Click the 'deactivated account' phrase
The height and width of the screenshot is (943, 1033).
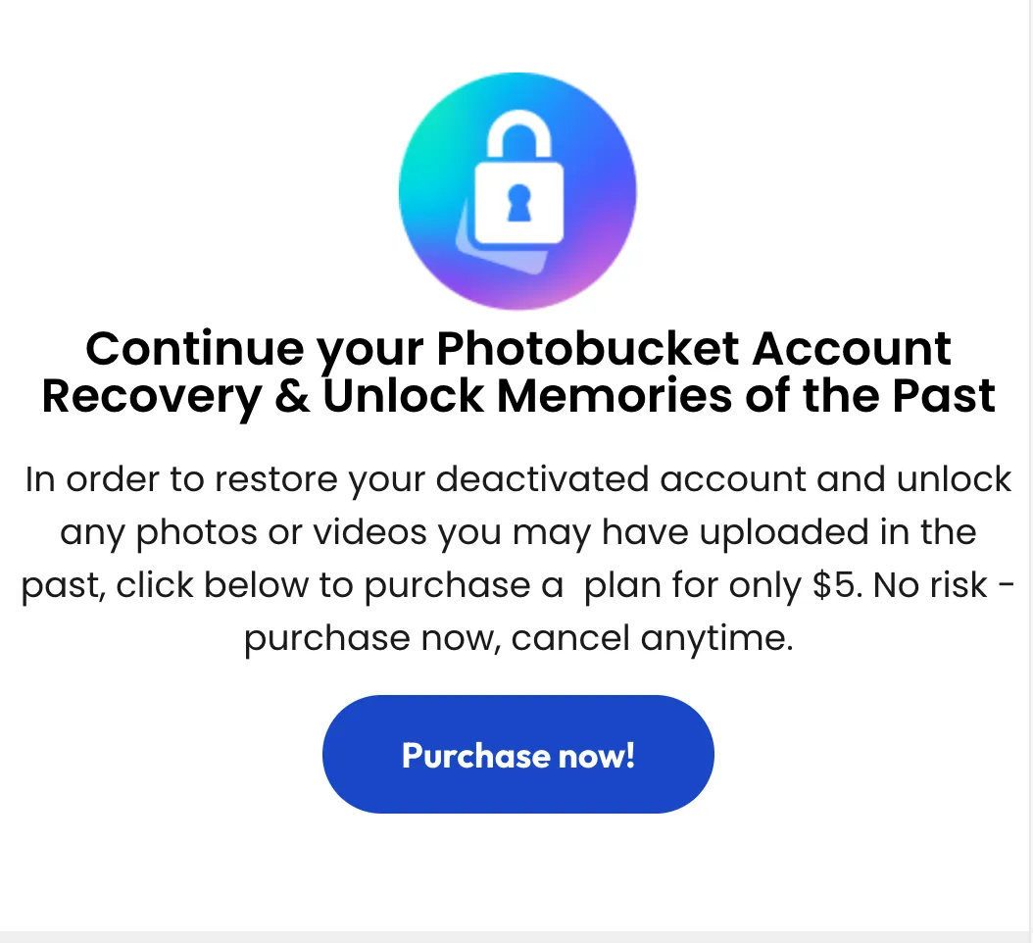[x=620, y=478]
